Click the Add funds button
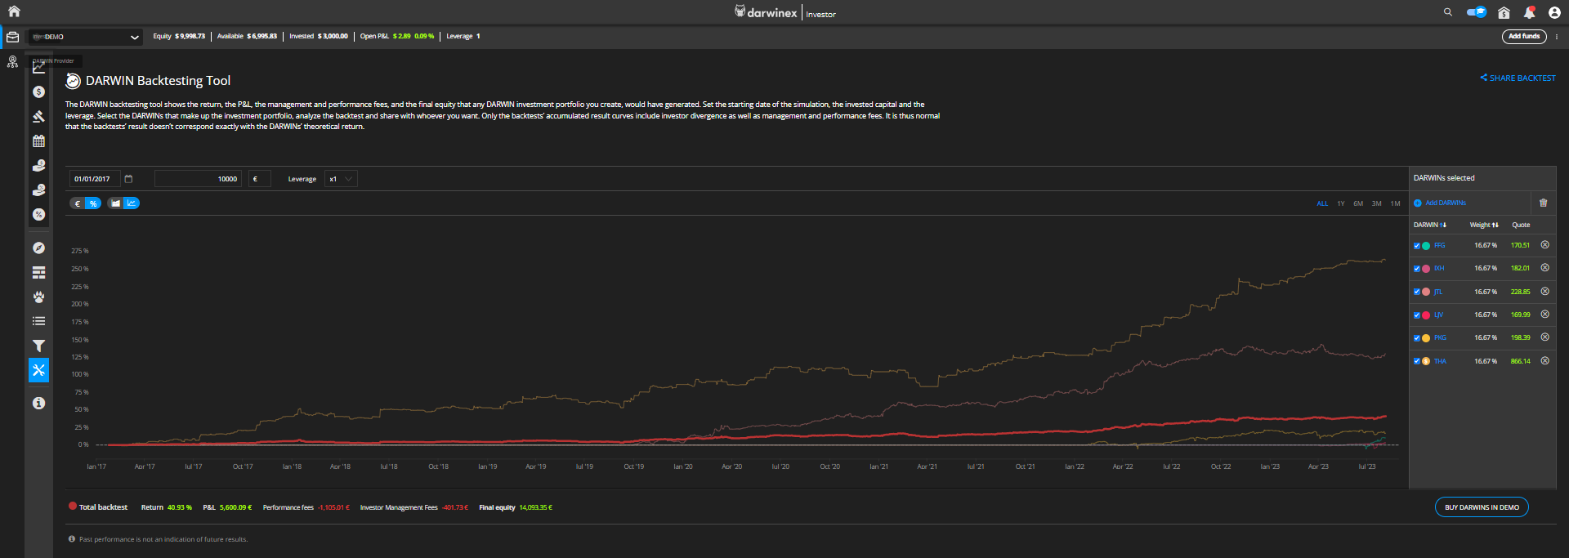The image size is (1569, 558). [1524, 37]
